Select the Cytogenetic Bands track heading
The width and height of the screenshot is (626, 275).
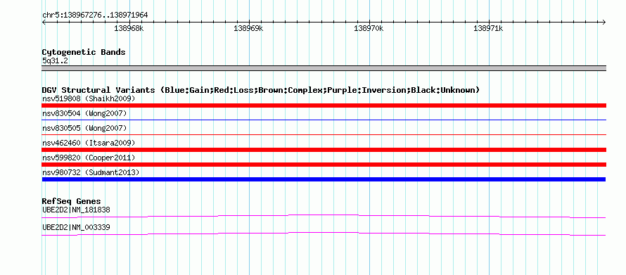84,52
